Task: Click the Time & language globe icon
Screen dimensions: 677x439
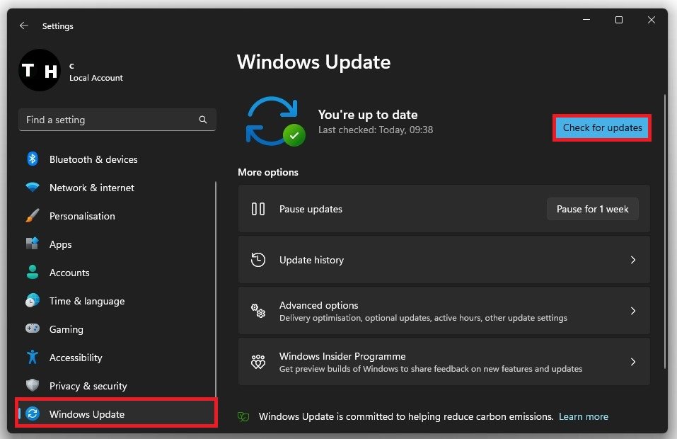Action: click(33, 301)
